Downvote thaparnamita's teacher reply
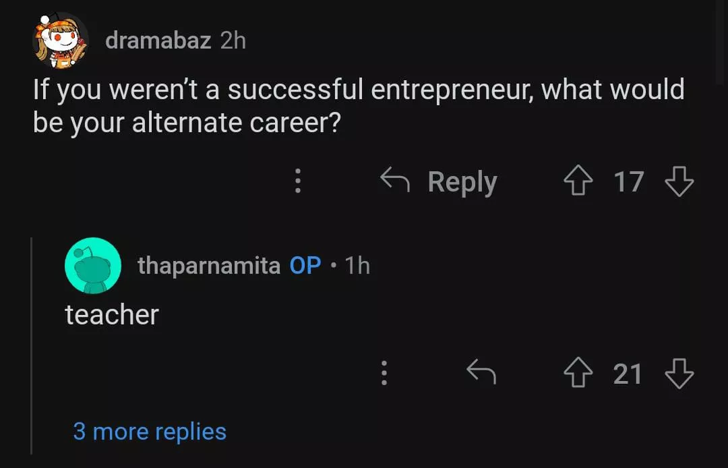 tap(679, 374)
